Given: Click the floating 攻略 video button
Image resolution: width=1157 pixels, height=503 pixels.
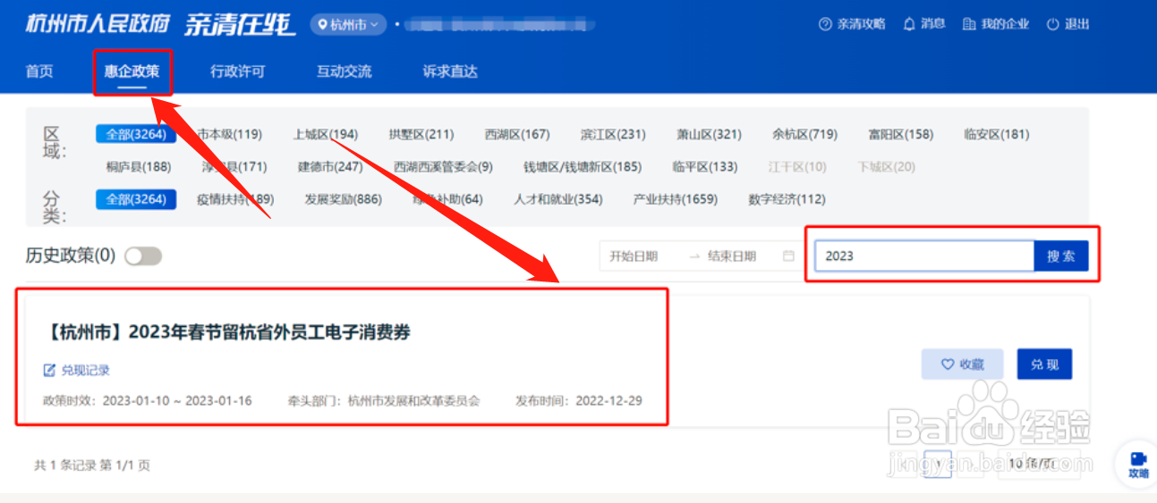Looking at the screenshot, I should coord(1137,464).
